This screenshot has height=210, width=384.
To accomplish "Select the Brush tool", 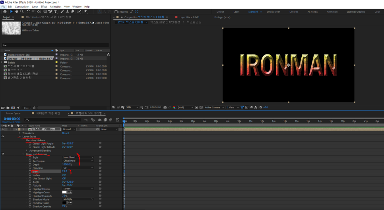I will point(62,12).
